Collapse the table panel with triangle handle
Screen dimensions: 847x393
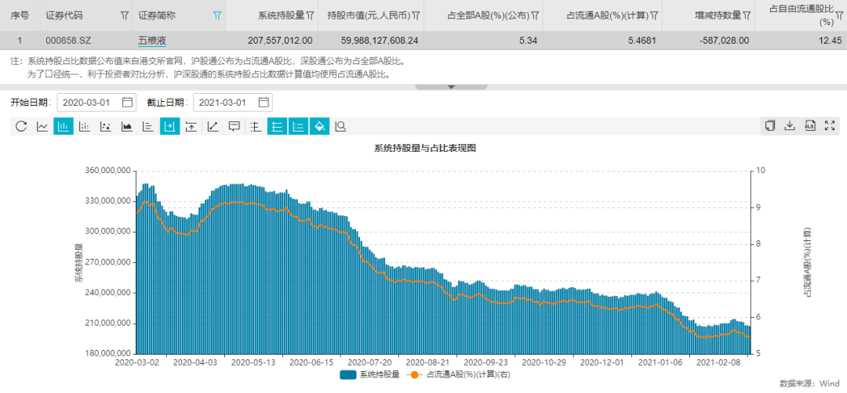(452, 87)
